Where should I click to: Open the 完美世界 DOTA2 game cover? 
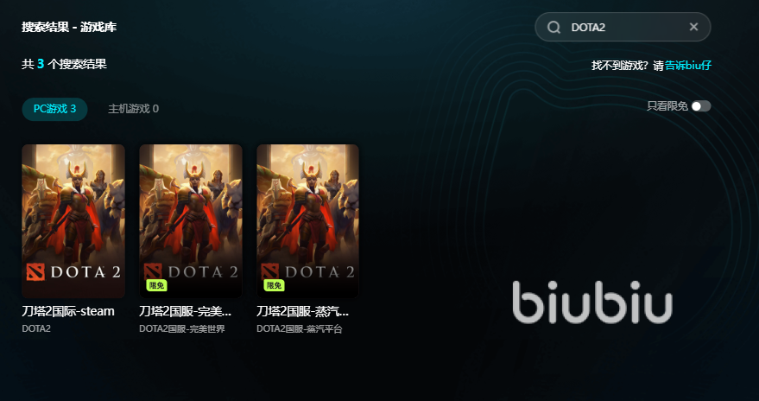click(191, 221)
